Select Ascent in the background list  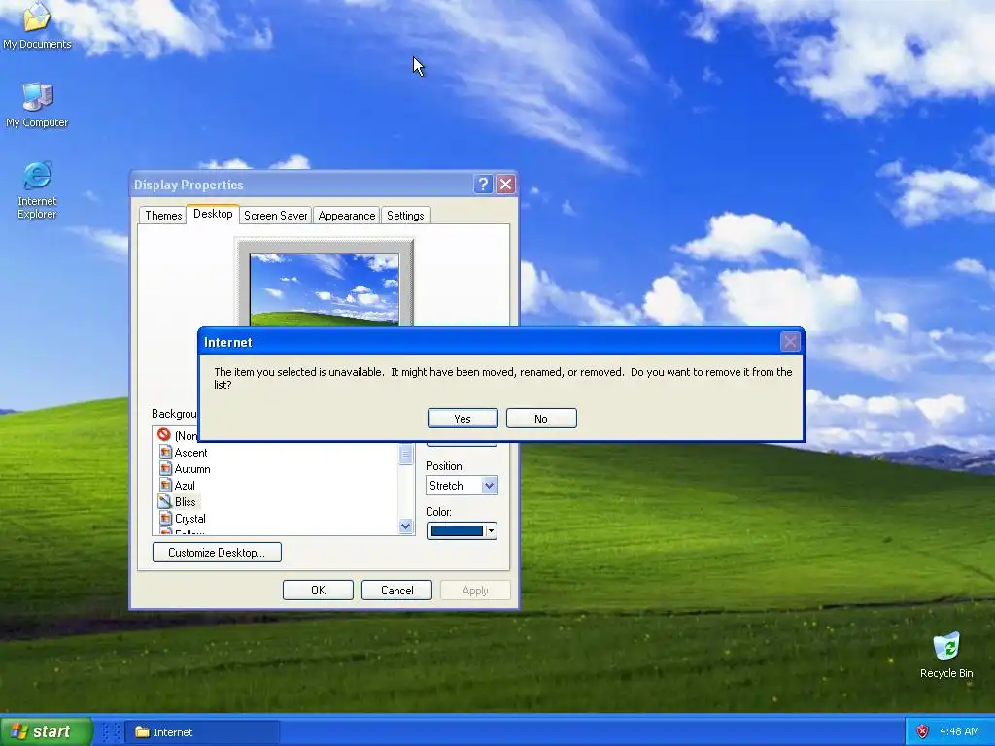point(190,453)
